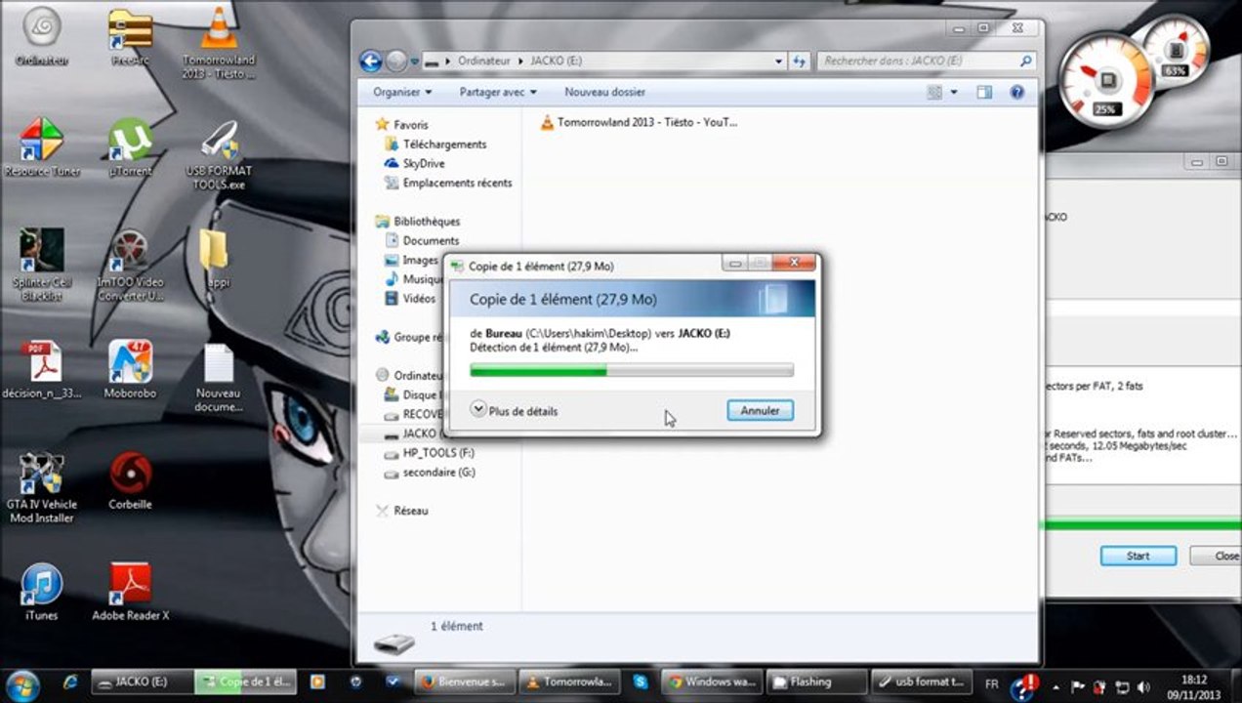The image size is (1242, 703).
Task: Click Start in the format tool window
Action: [x=1138, y=556]
